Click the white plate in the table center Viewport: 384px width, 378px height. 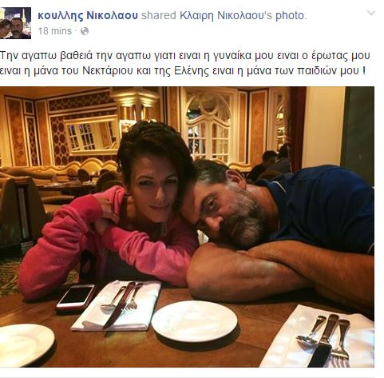point(194,321)
